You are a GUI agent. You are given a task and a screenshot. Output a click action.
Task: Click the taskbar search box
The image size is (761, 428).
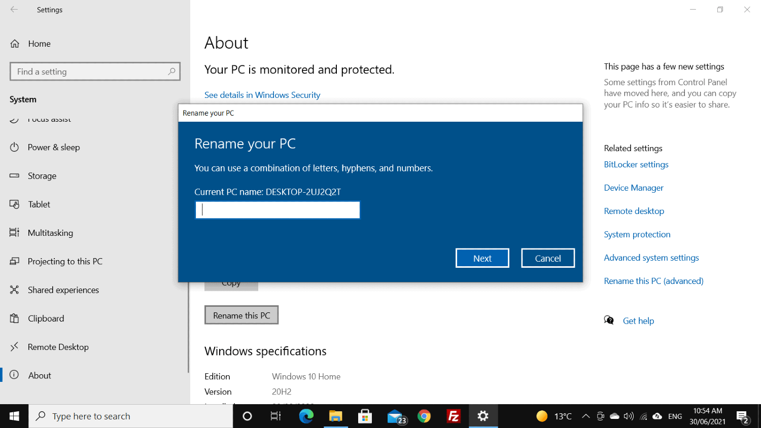coord(131,416)
